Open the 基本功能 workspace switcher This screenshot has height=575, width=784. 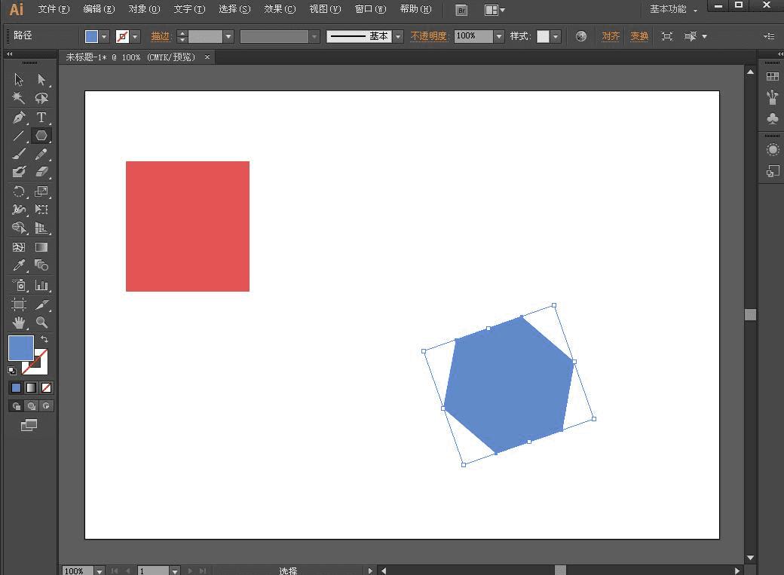click(672, 10)
